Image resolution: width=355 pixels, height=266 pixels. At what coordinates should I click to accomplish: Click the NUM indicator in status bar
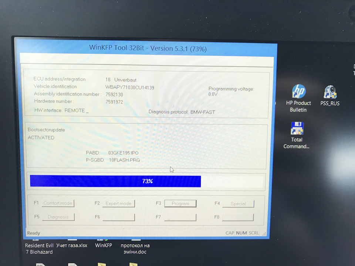coord(241,233)
